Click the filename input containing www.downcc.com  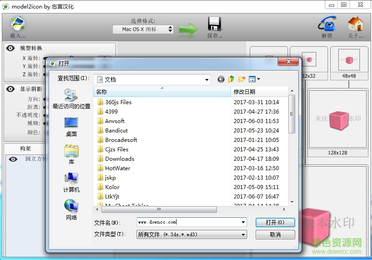click(x=189, y=222)
